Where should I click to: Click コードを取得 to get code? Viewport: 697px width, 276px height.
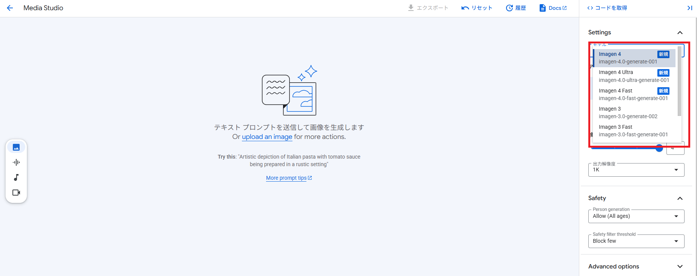click(607, 8)
